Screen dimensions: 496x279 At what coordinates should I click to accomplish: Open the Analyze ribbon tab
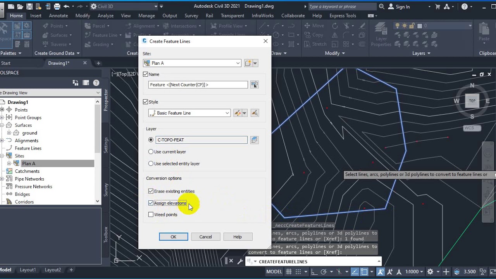(105, 15)
